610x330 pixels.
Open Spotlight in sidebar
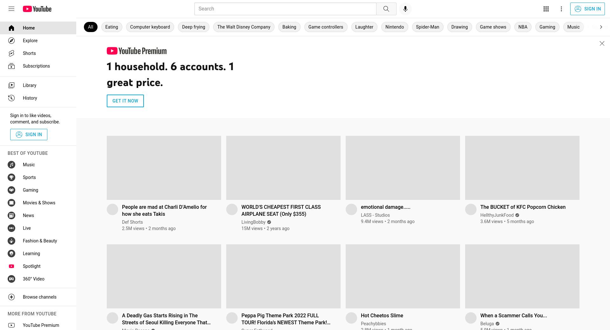(38, 266)
